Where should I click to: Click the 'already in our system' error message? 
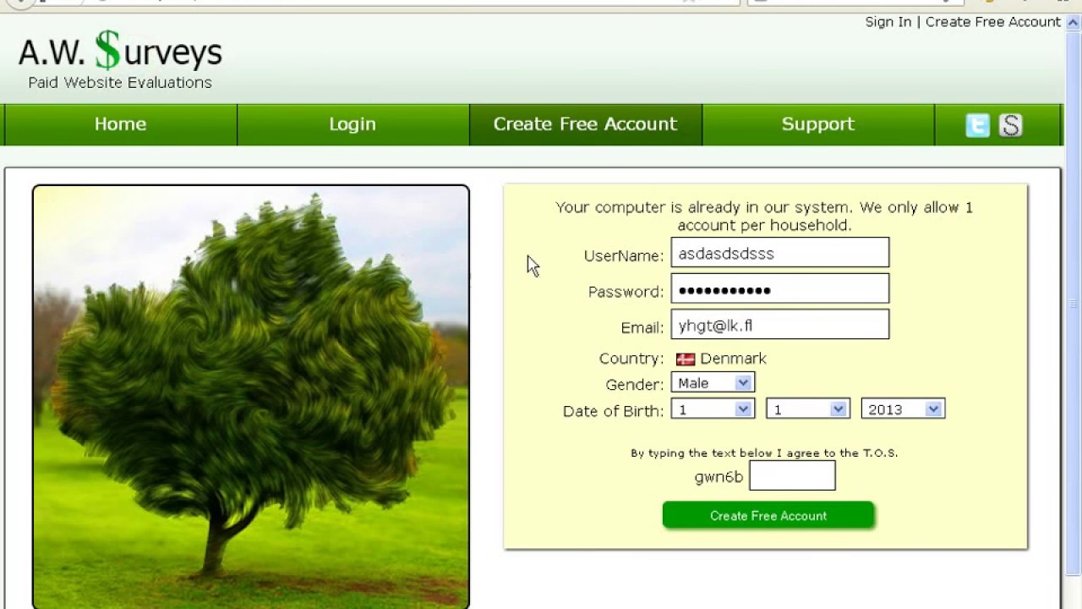(764, 217)
